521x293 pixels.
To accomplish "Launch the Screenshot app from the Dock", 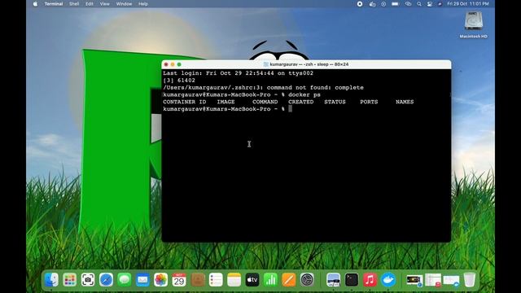I will [88, 280].
